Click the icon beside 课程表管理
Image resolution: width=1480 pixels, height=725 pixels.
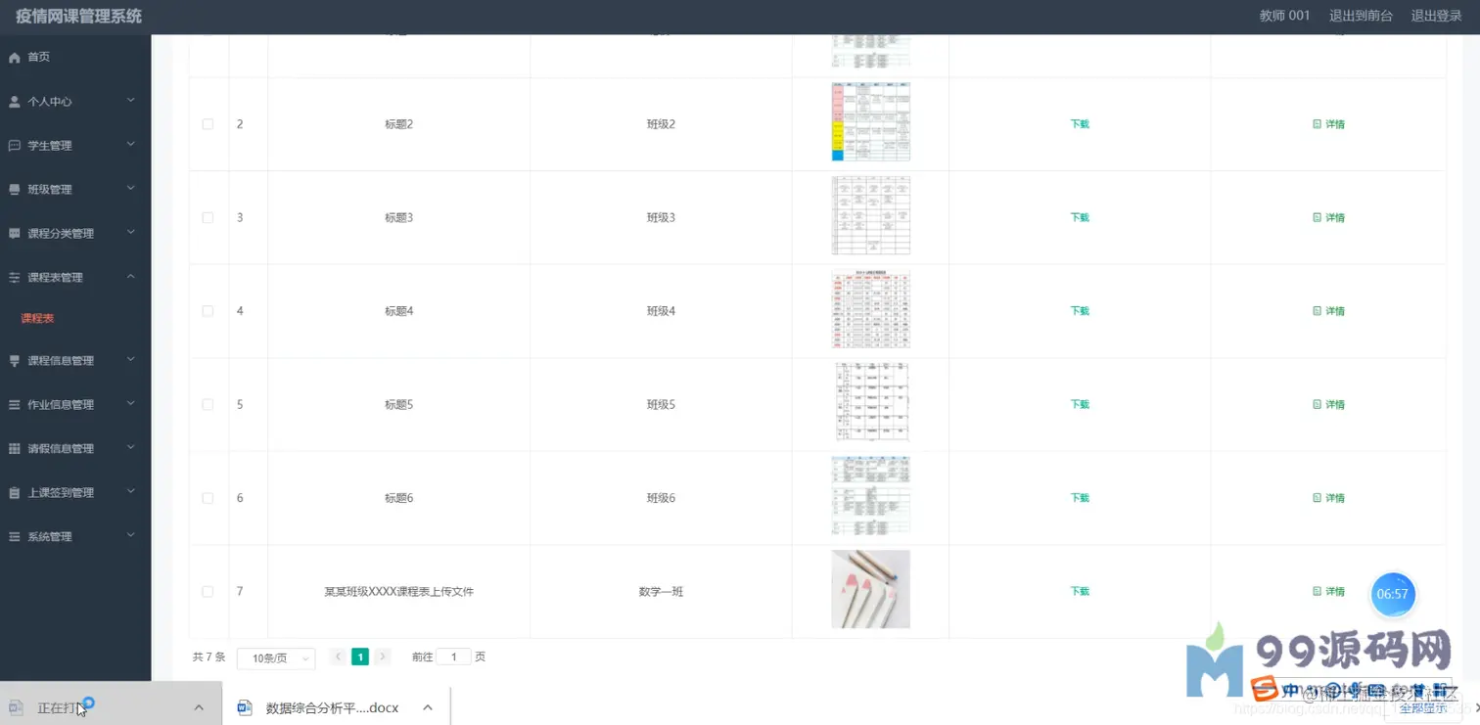(x=14, y=278)
